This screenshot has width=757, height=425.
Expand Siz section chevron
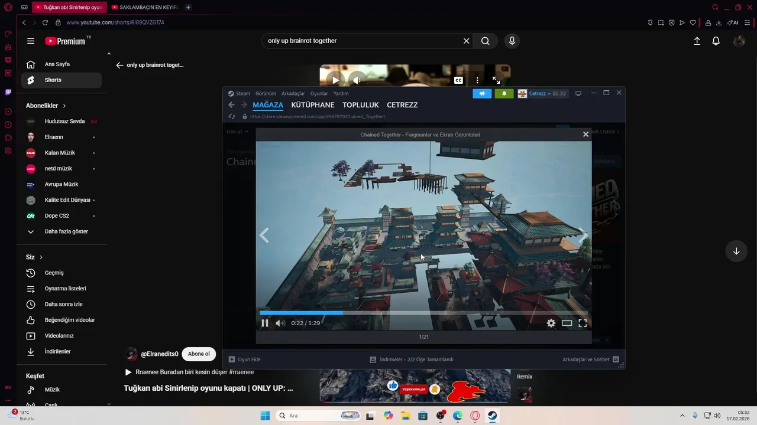(41, 257)
